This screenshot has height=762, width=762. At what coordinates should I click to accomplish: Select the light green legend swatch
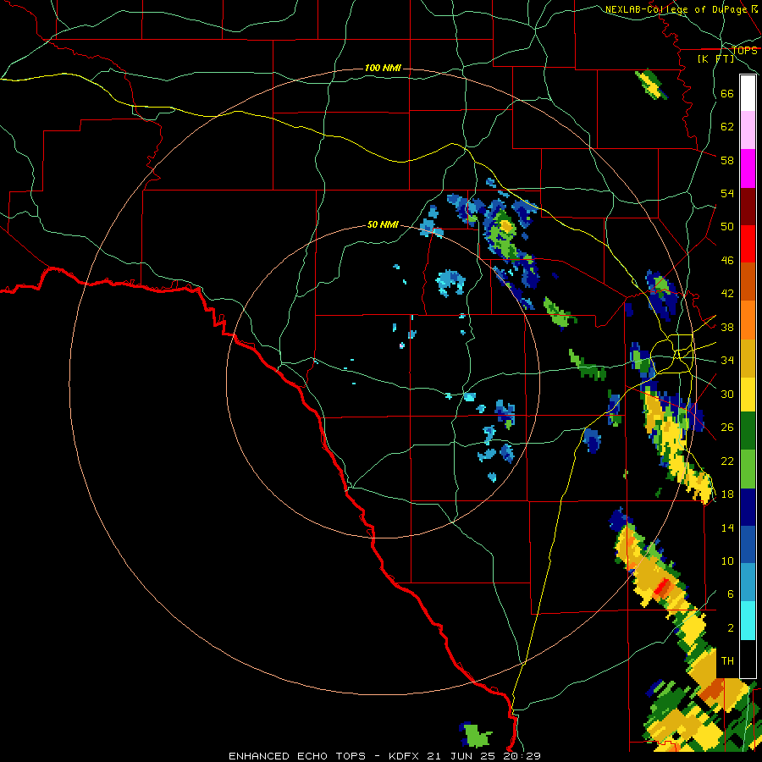[748, 469]
